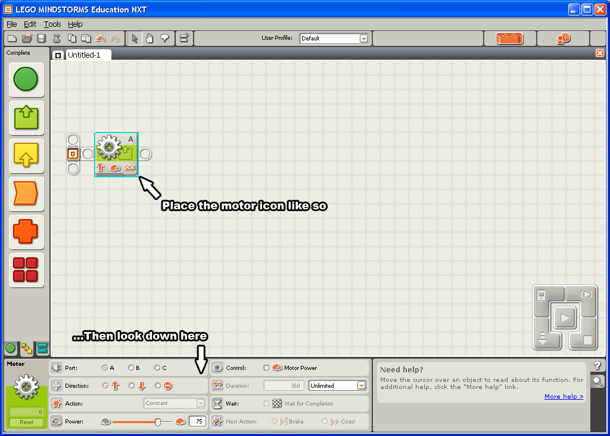Screen dimensions: 610x436
Task: Click the Create My Block icon
Action: [x=183, y=38]
